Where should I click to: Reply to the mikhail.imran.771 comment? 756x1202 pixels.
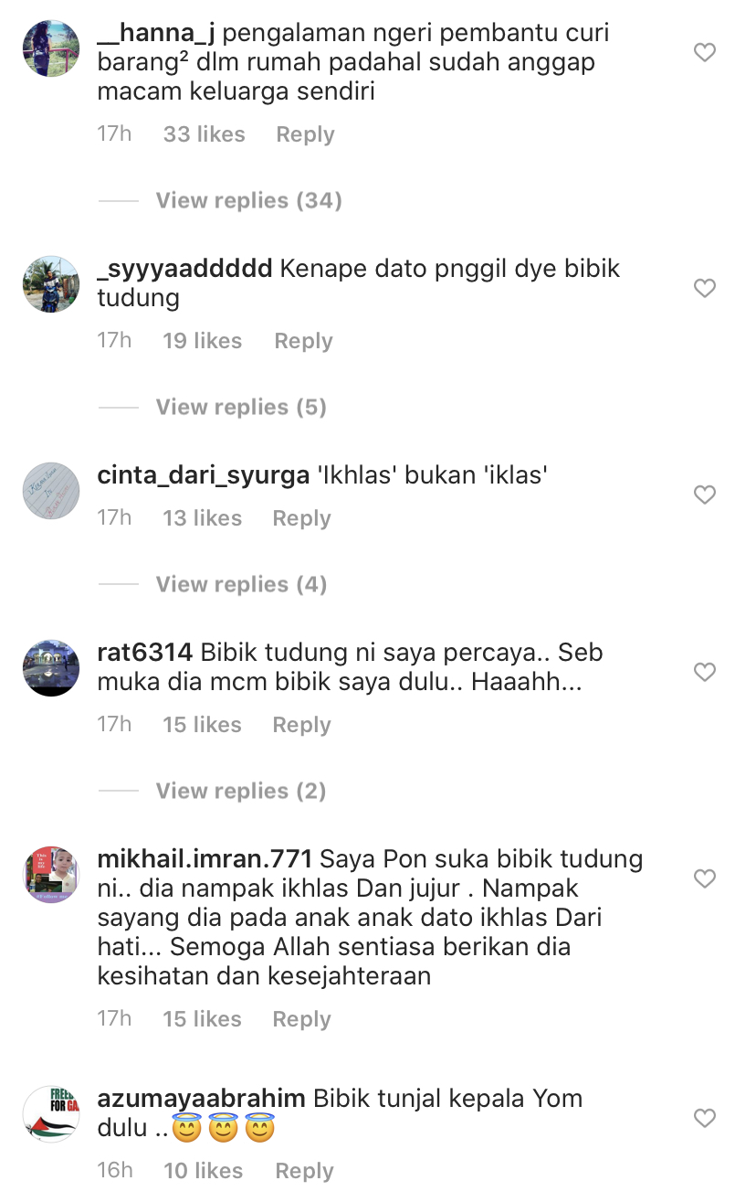(301, 1019)
